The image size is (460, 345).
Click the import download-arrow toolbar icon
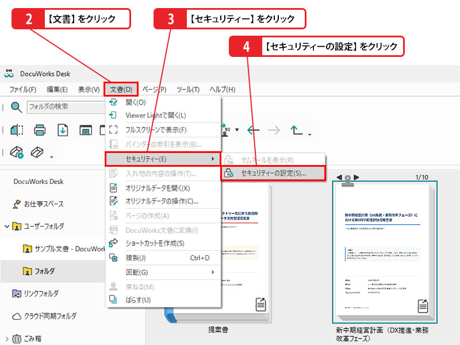pyautogui.click(x=63, y=130)
